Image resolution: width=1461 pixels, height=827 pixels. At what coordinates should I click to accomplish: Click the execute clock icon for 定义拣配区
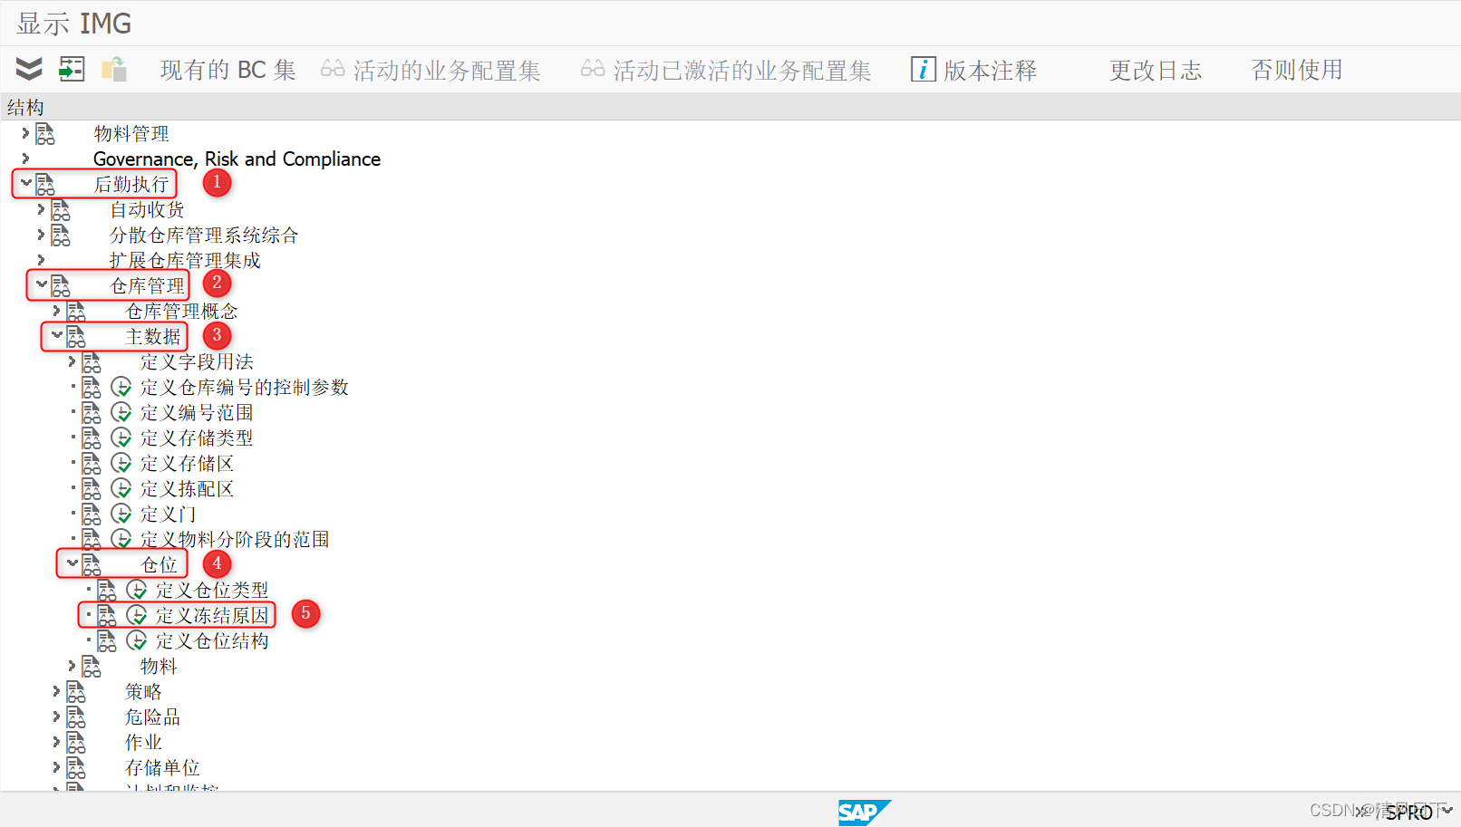coord(121,489)
